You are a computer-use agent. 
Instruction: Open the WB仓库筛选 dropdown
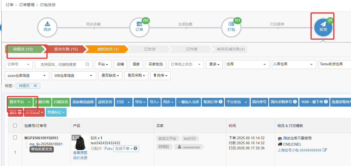pyautogui.click(x=74, y=76)
